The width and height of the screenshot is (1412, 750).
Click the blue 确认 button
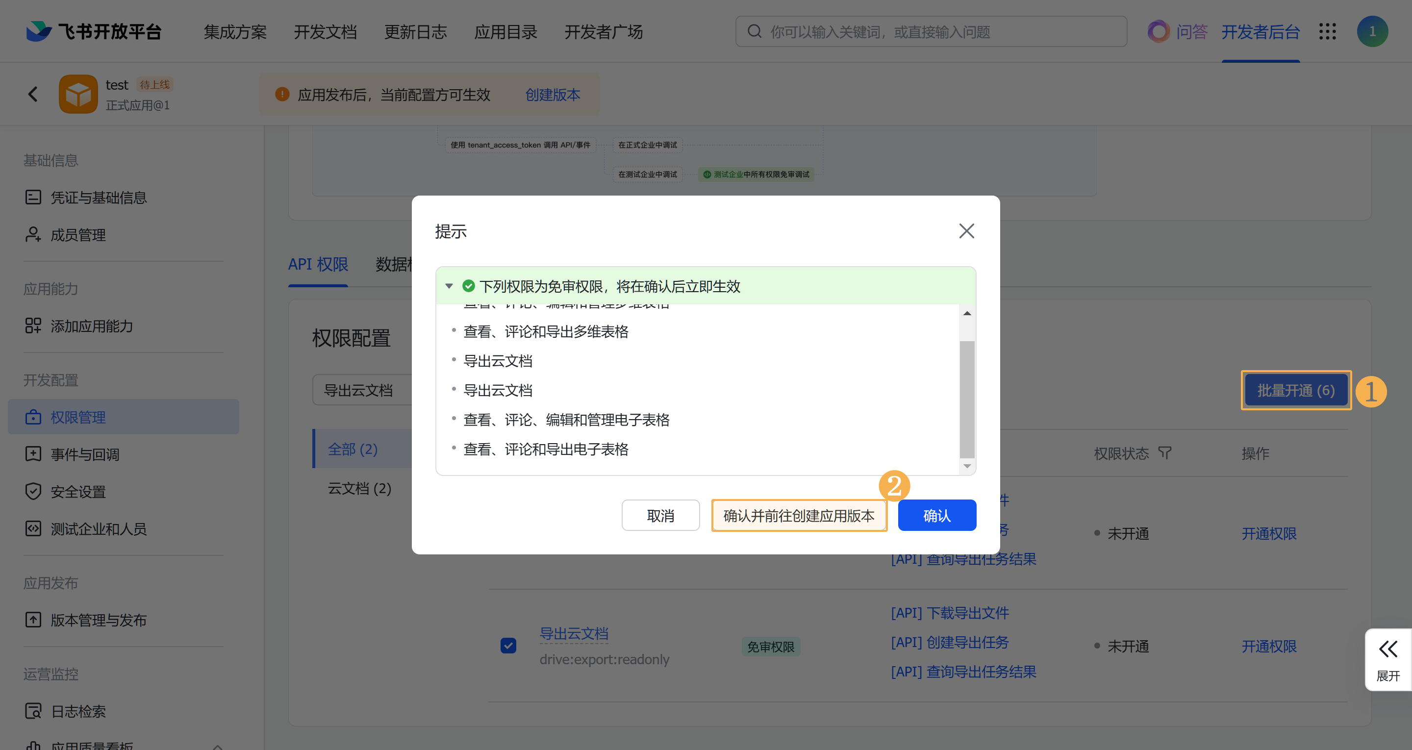tap(937, 515)
